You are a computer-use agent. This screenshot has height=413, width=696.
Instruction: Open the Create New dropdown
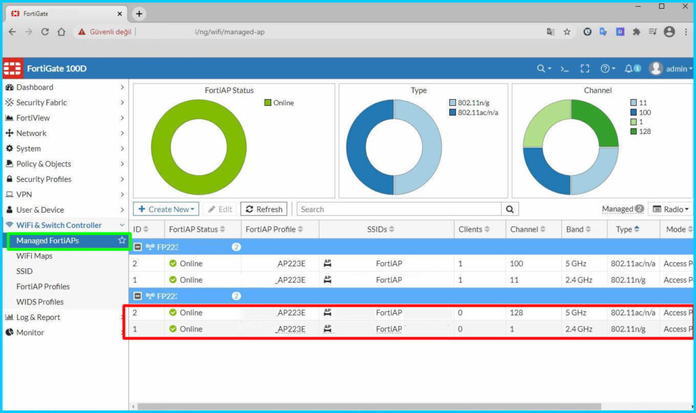[x=166, y=209]
